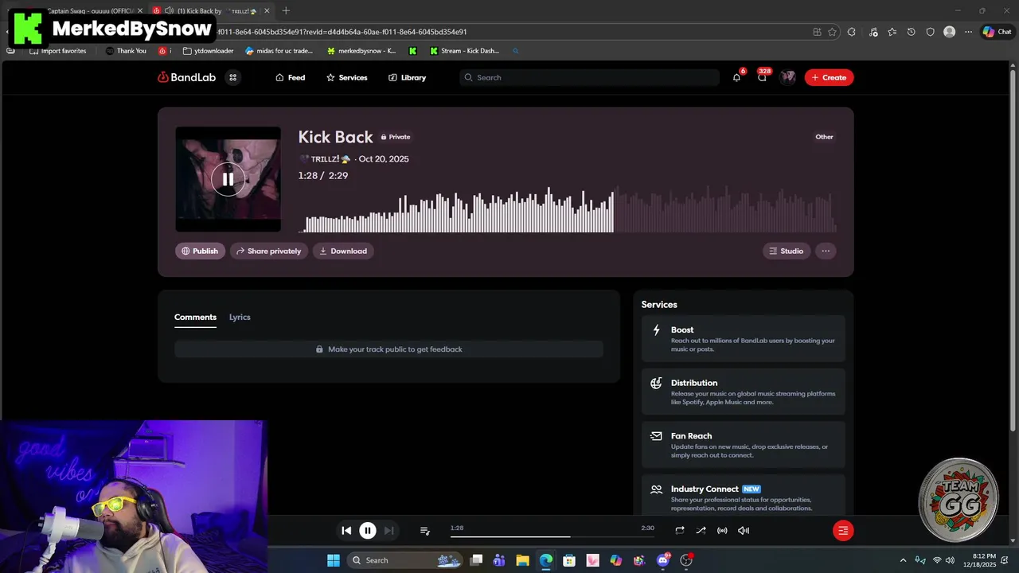Skip to next track in player bar
1019x573 pixels.
(388, 530)
